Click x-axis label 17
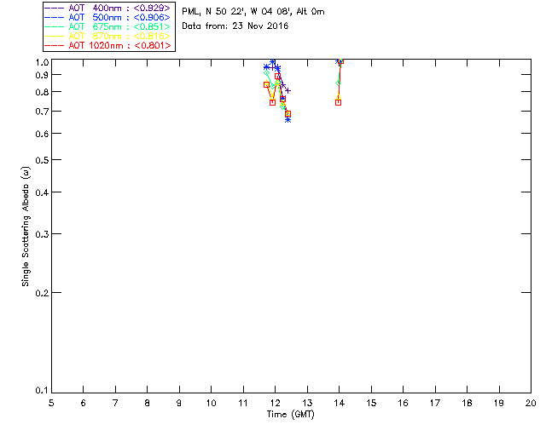 pos(435,404)
